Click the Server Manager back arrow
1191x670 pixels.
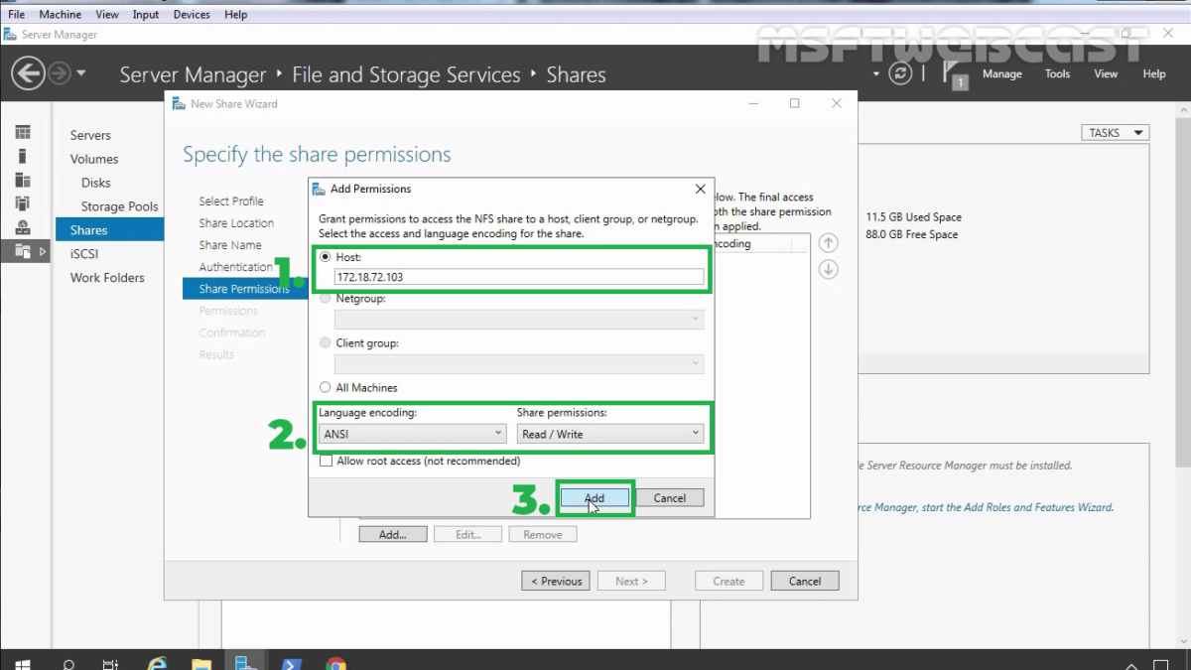click(x=28, y=72)
